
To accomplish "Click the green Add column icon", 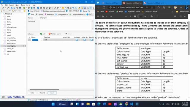I will (41, 34).
